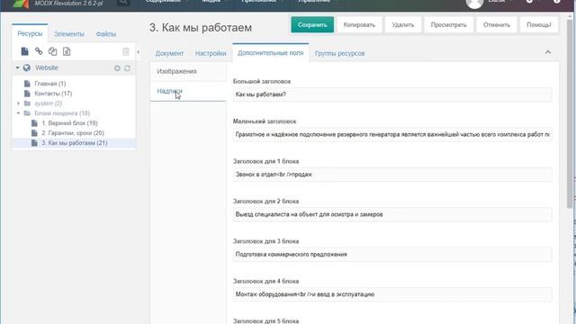The height and width of the screenshot is (324, 576).
Task: Click the Копировать button
Action: pos(359,24)
